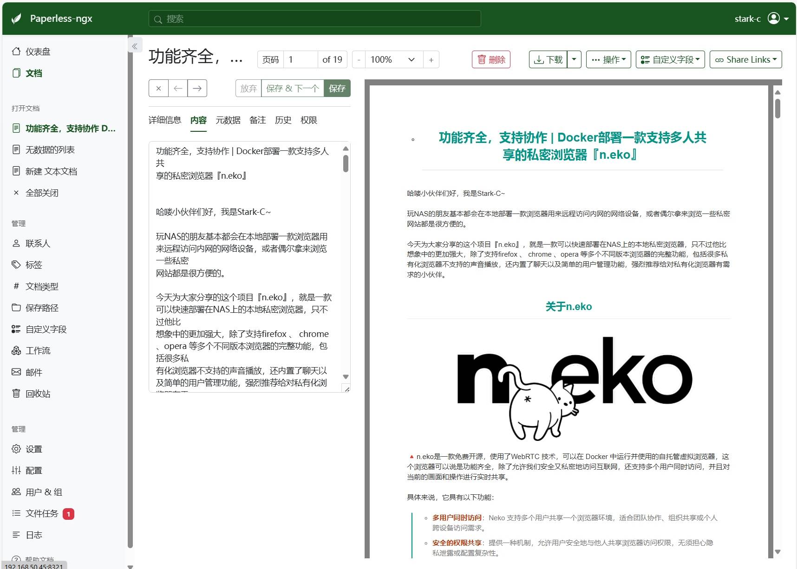Click the 下载 download button
797x569 pixels.
(548, 59)
